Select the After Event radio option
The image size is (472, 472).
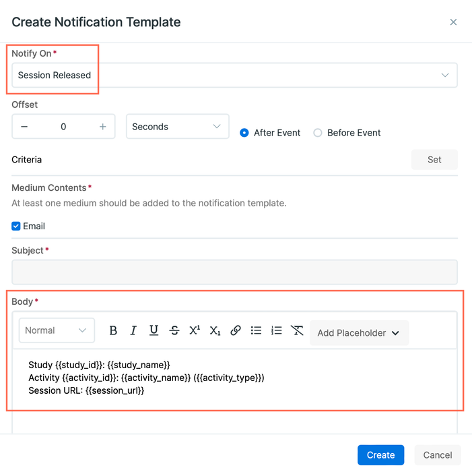tap(244, 133)
